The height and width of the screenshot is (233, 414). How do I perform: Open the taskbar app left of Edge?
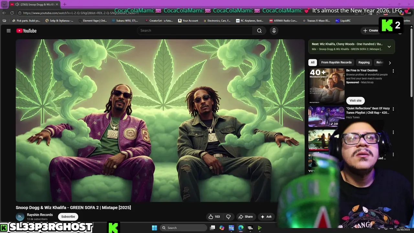tap(231, 228)
